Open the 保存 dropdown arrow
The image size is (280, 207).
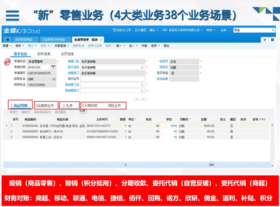pyautogui.click(x=23, y=46)
